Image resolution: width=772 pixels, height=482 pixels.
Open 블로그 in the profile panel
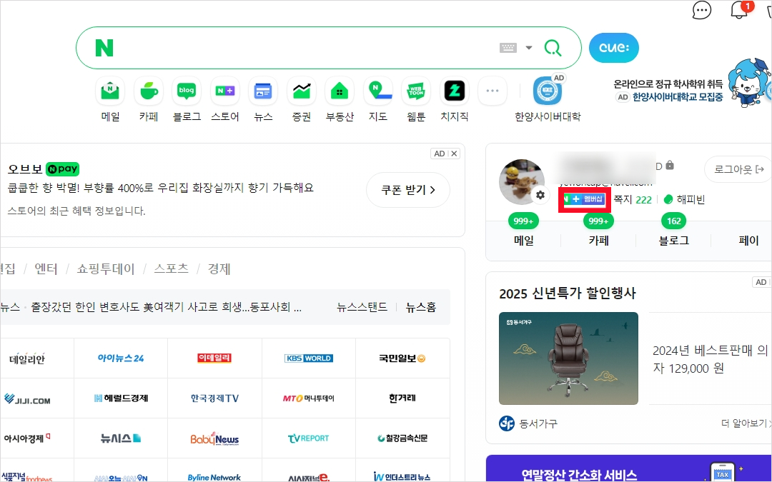673,240
